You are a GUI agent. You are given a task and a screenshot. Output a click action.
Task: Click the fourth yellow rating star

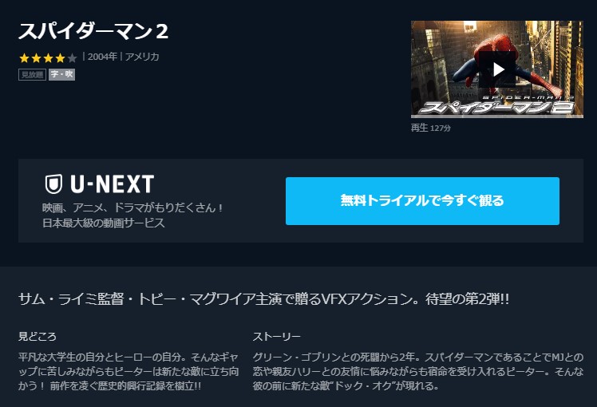point(60,58)
